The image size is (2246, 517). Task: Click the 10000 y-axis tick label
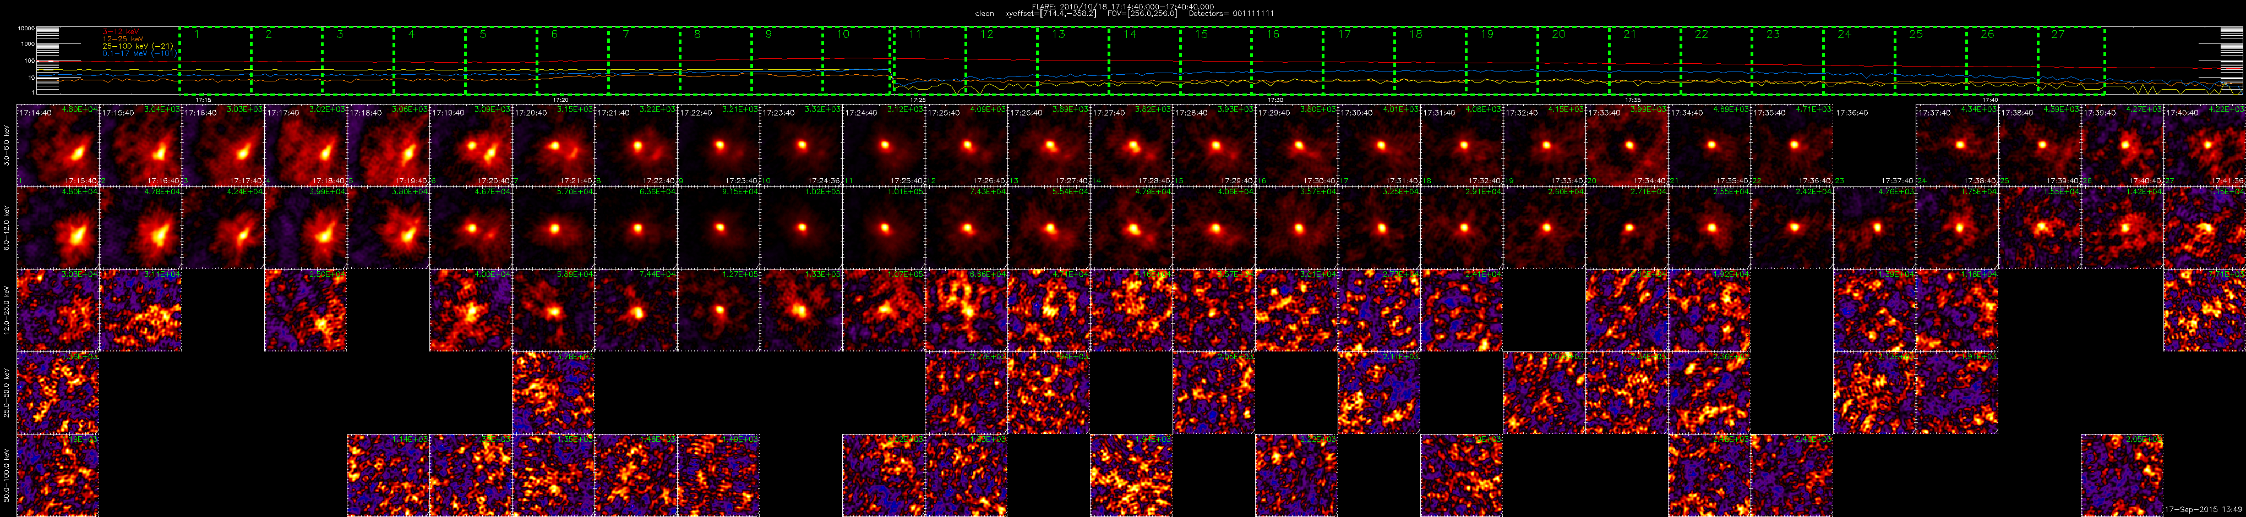(x=26, y=29)
